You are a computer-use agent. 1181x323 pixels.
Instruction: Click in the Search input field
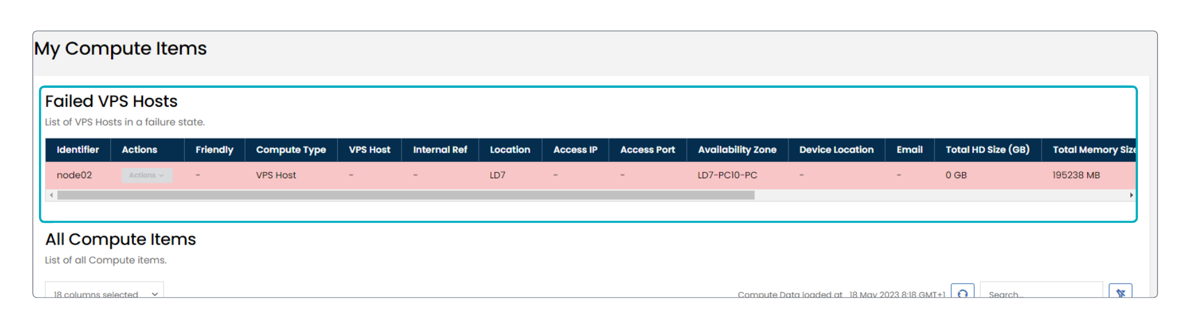pyautogui.click(x=1040, y=293)
